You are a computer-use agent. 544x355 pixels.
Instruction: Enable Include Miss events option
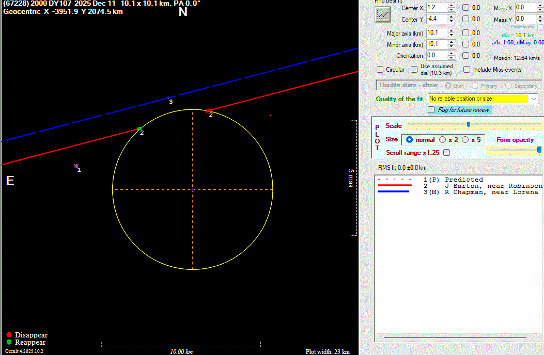(467, 70)
